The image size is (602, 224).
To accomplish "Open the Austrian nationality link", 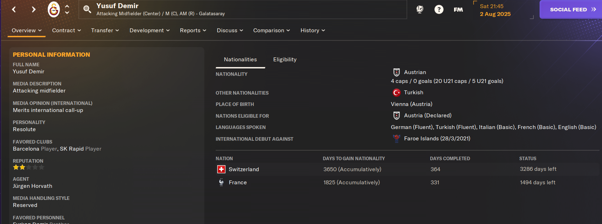I will (415, 72).
